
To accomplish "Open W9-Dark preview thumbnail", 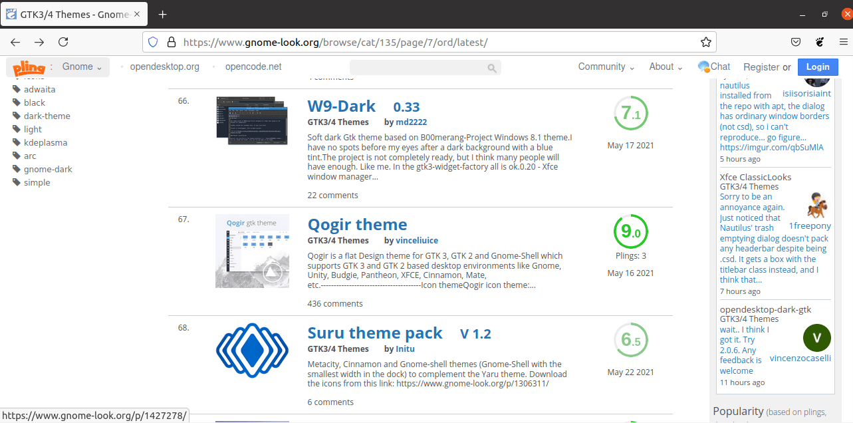I will pos(252,120).
